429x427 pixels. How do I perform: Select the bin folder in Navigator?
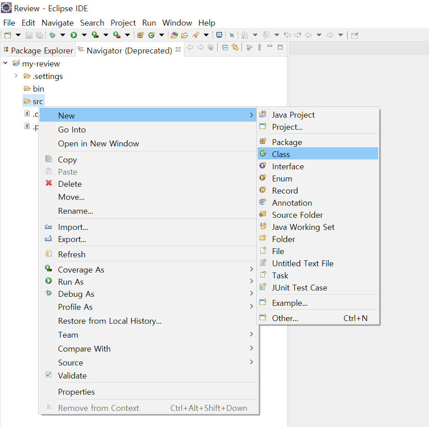pyautogui.click(x=34, y=89)
